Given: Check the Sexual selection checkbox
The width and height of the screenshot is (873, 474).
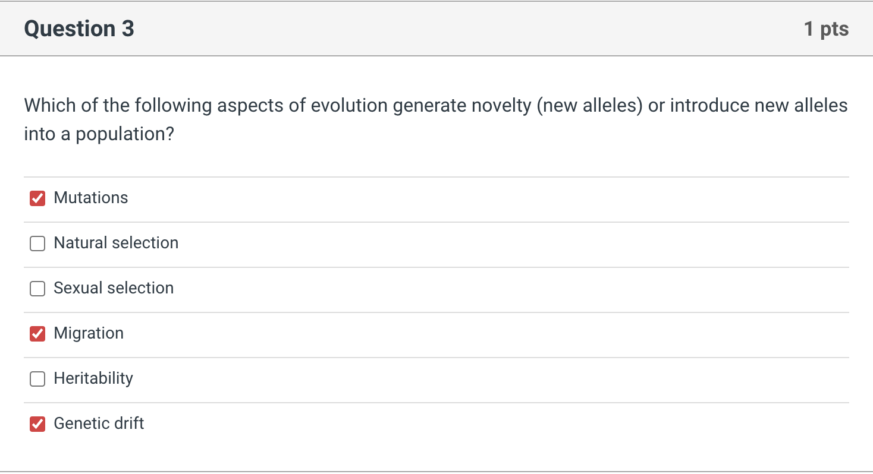Looking at the screenshot, I should pos(37,289).
